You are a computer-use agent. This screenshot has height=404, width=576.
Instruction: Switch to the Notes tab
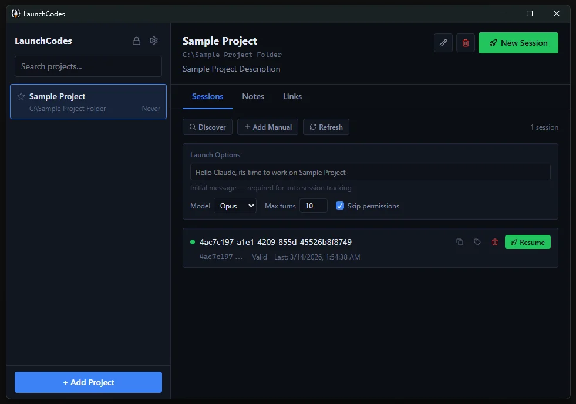tap(253, 97)
